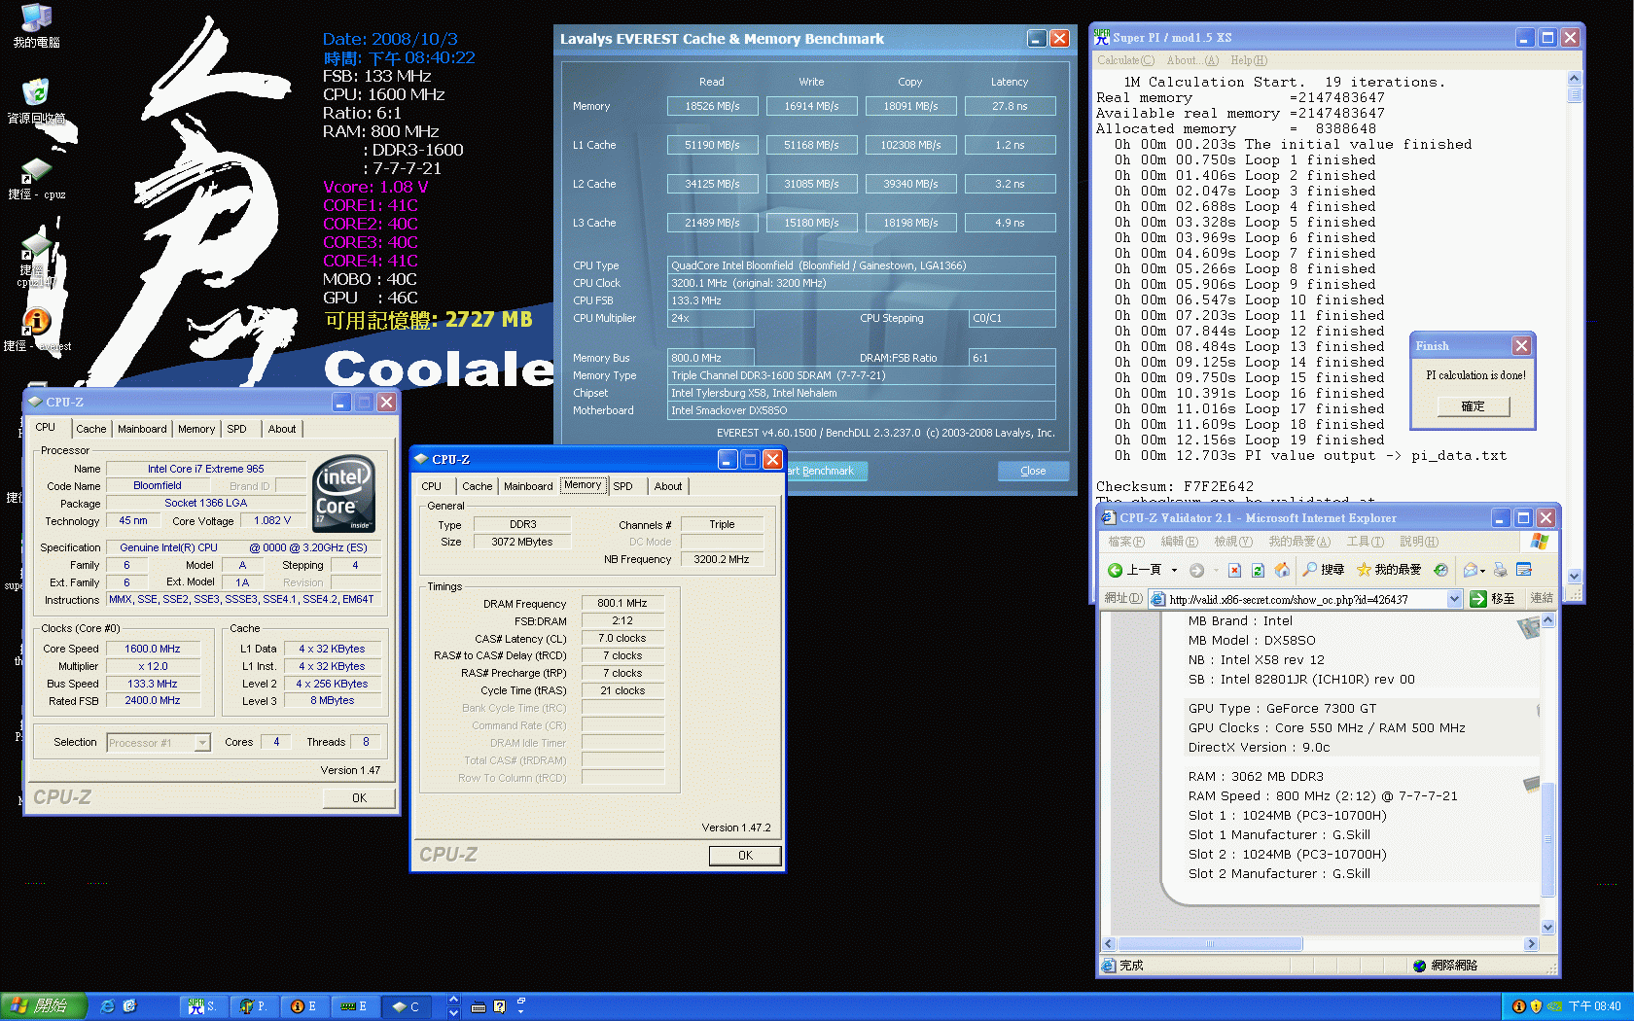Open IE Favorites star button
Viewport: 1634px width, 1021px height.
(1389, 570)
